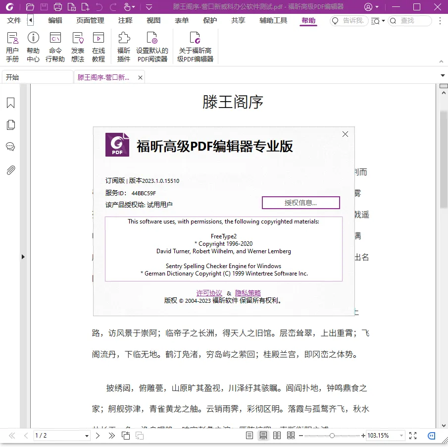The image size is (448, 447).
Task: Click the zoom out minus button
Action: pos(301,436)
